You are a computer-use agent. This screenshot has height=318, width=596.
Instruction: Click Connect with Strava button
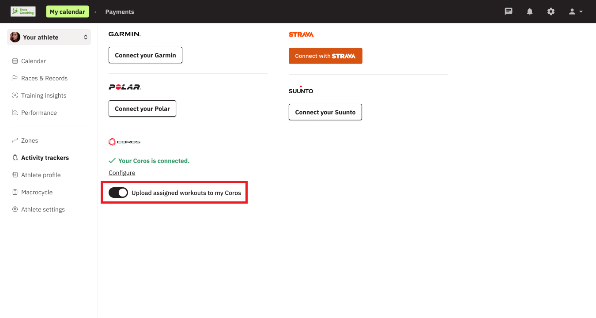pyautogui.click(x=325, y=56)
